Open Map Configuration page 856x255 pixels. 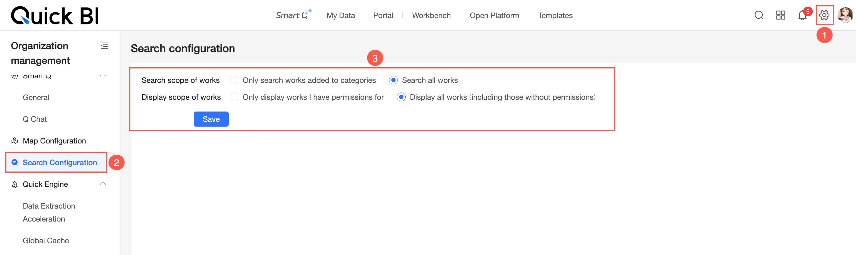tap(54, 141)
